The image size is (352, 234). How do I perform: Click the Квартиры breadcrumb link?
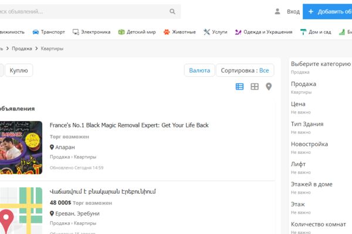click(x=52, y=49)
